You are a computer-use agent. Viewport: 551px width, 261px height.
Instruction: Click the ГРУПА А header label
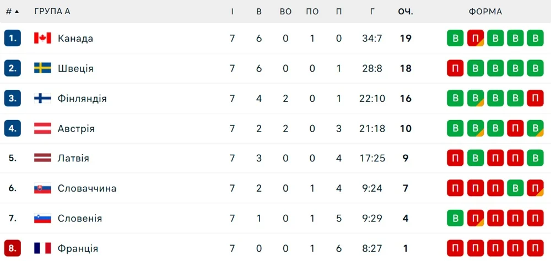click(52, 12)
